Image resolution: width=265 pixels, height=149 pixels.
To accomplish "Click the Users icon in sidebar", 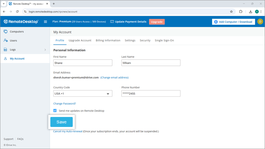I will pyautogui.click(x=6, y=41).
